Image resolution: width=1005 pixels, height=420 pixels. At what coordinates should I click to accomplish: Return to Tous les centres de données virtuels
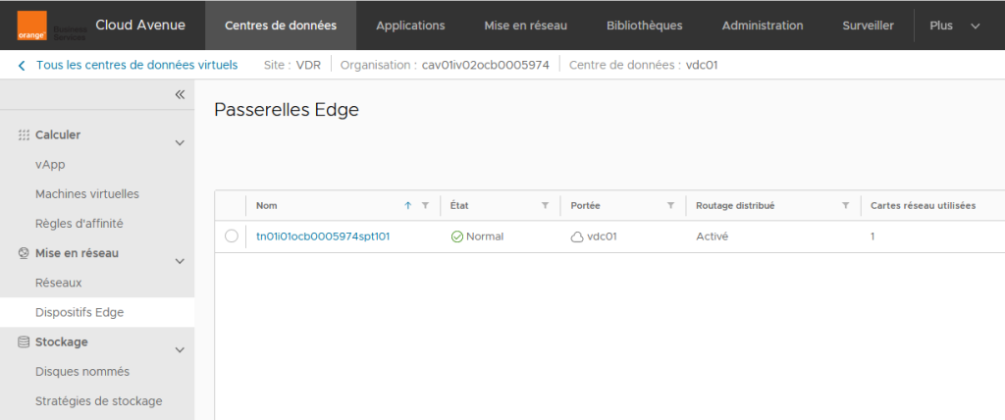[x=136, y=65]
